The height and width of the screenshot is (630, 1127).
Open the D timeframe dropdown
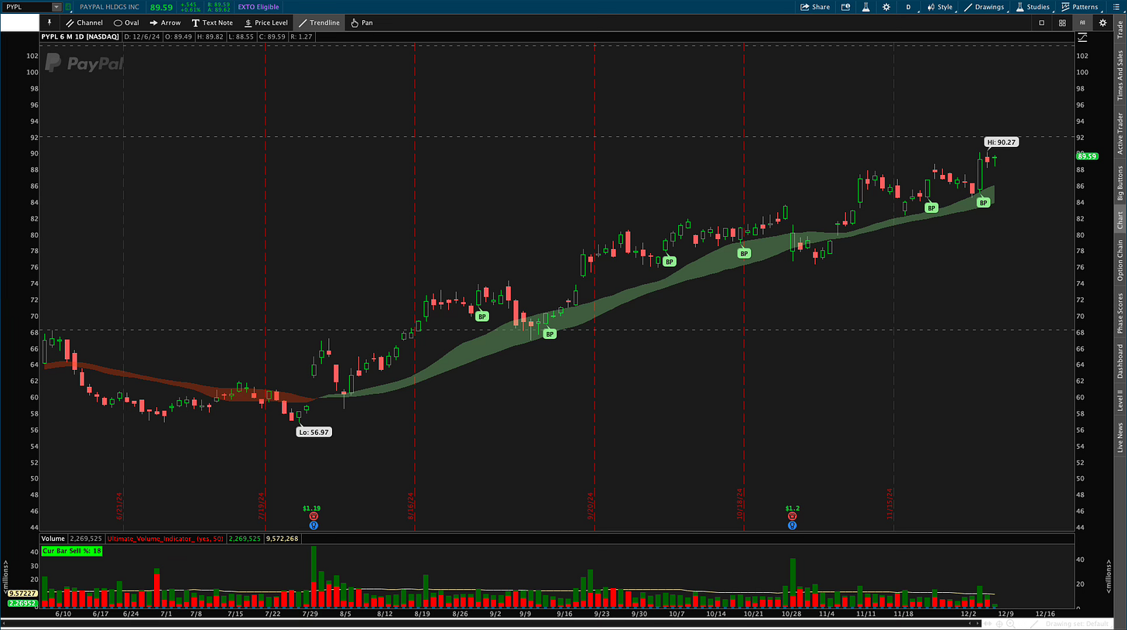908,7
